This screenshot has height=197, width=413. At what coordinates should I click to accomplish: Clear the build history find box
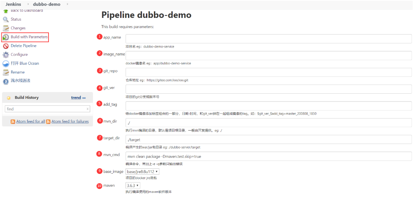[x=87, y=109]
